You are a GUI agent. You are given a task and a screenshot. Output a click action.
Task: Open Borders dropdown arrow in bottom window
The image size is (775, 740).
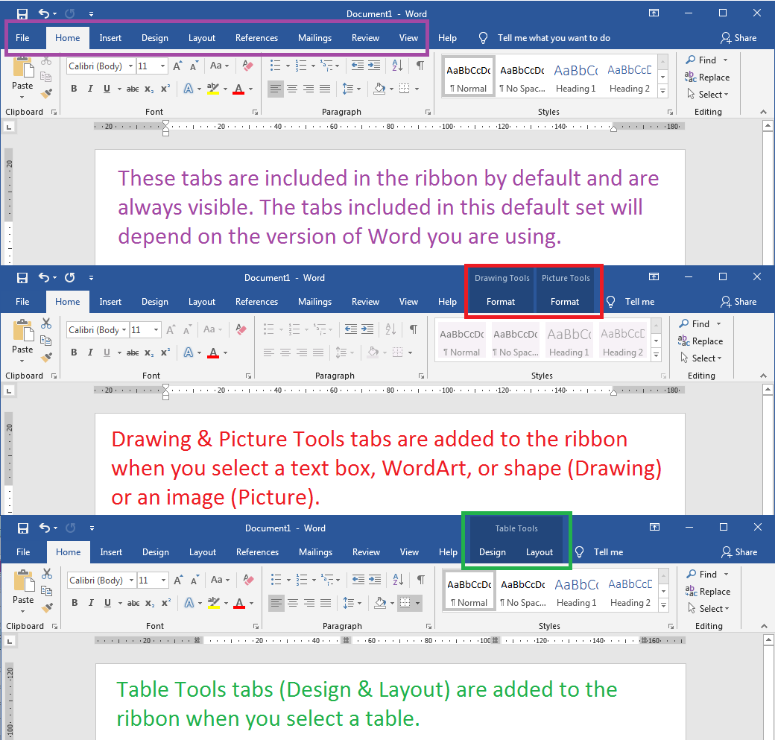pyautogui.click(x=417, y=603)
